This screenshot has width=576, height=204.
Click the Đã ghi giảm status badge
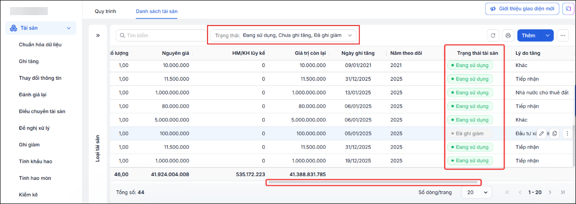tap(470, 134)
